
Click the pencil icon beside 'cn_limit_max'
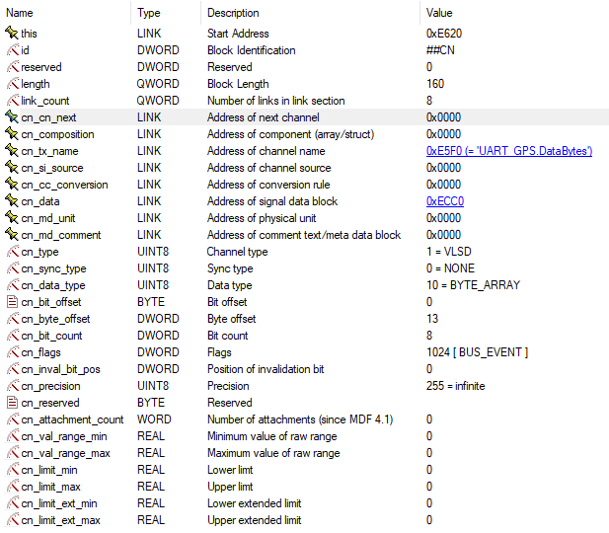click(x=13, y=487)
